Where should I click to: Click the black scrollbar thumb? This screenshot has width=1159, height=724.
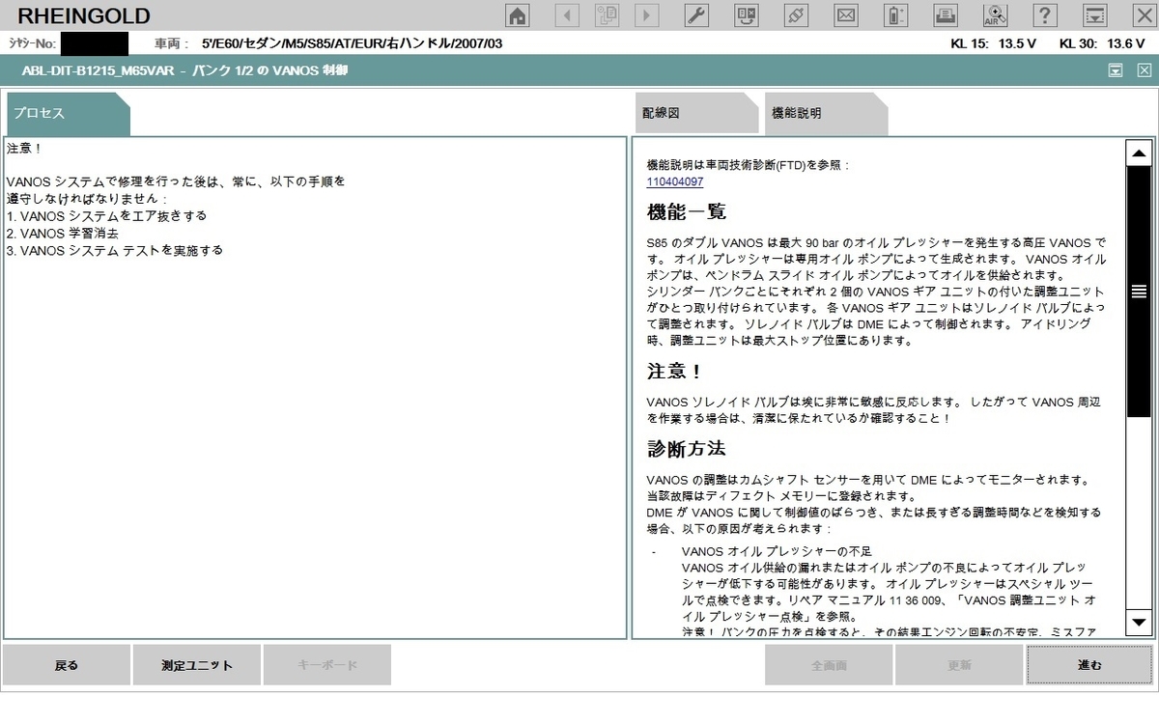click(x=1140, y=292)
